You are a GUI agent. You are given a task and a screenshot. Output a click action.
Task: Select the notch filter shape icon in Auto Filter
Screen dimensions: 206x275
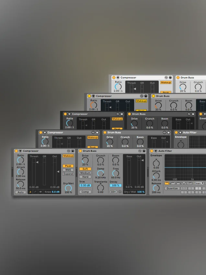[184, 183]
